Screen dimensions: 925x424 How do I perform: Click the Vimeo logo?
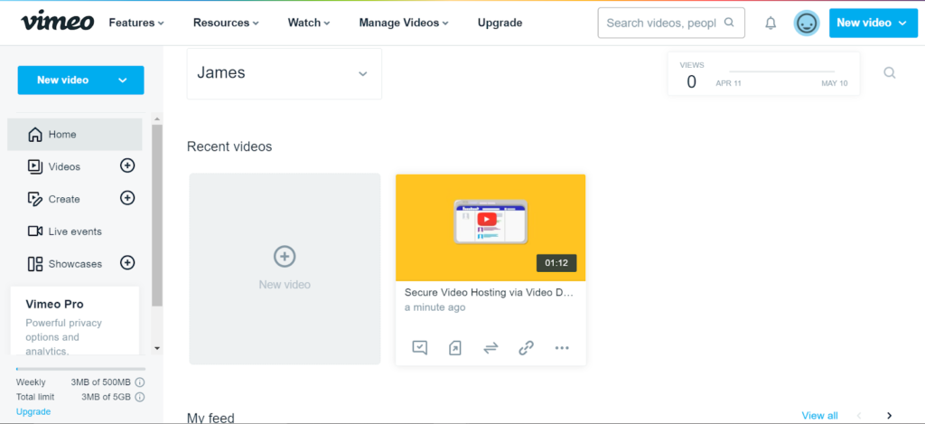[58, 22]
